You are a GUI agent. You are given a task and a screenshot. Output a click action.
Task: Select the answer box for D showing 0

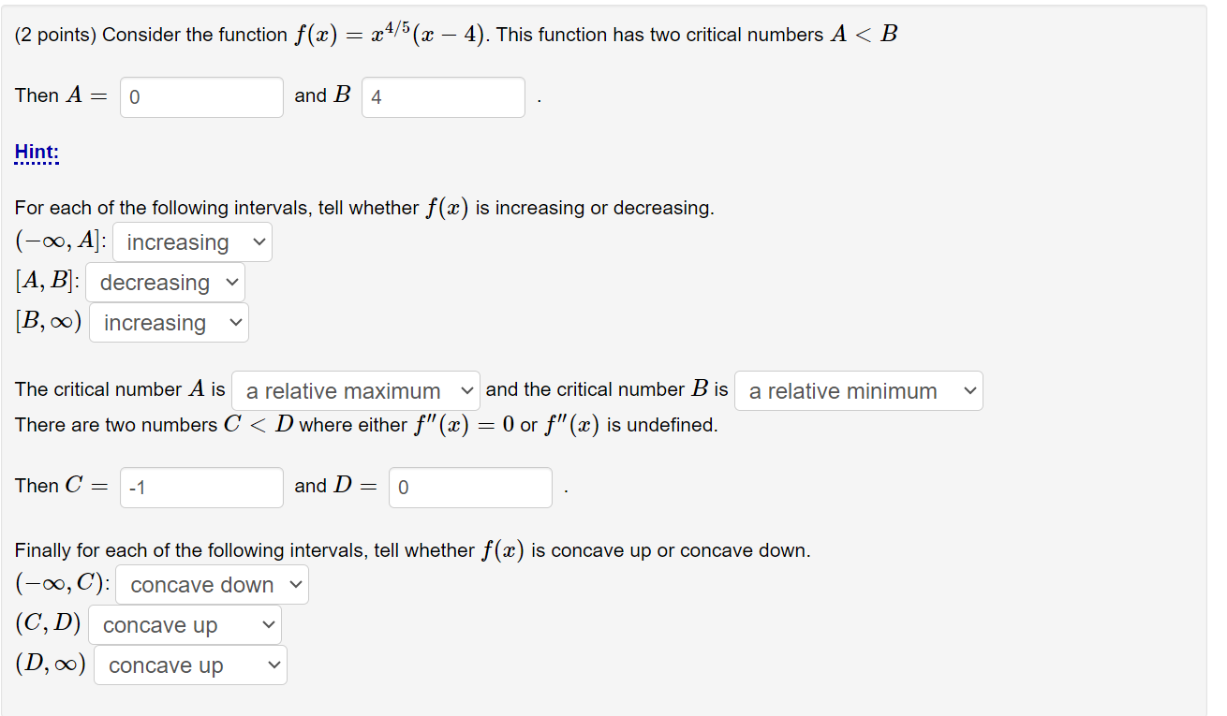coord(469,487)
